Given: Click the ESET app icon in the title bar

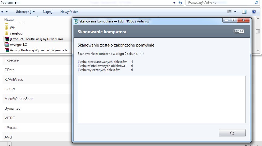Looking at the screenshot, I should click(x=76, y=21).
